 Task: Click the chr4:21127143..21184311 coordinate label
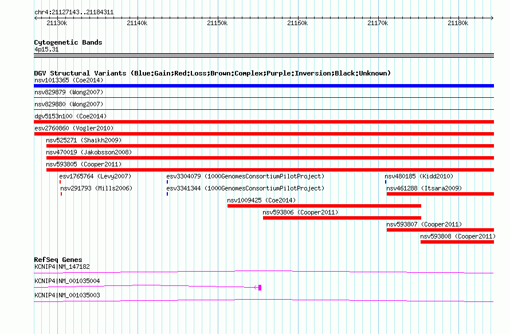(74, 13)
